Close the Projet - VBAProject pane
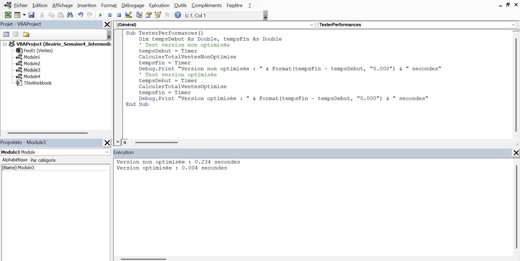Image resolution: width=520 pixels, height=261 pixels. click(x=107, y=25)
